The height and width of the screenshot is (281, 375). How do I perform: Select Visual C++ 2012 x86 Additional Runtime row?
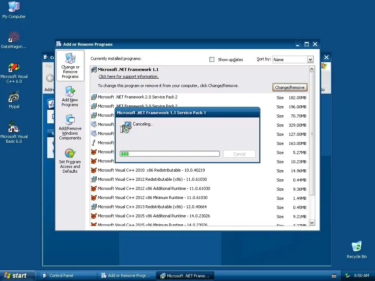[x=199, y=189]
